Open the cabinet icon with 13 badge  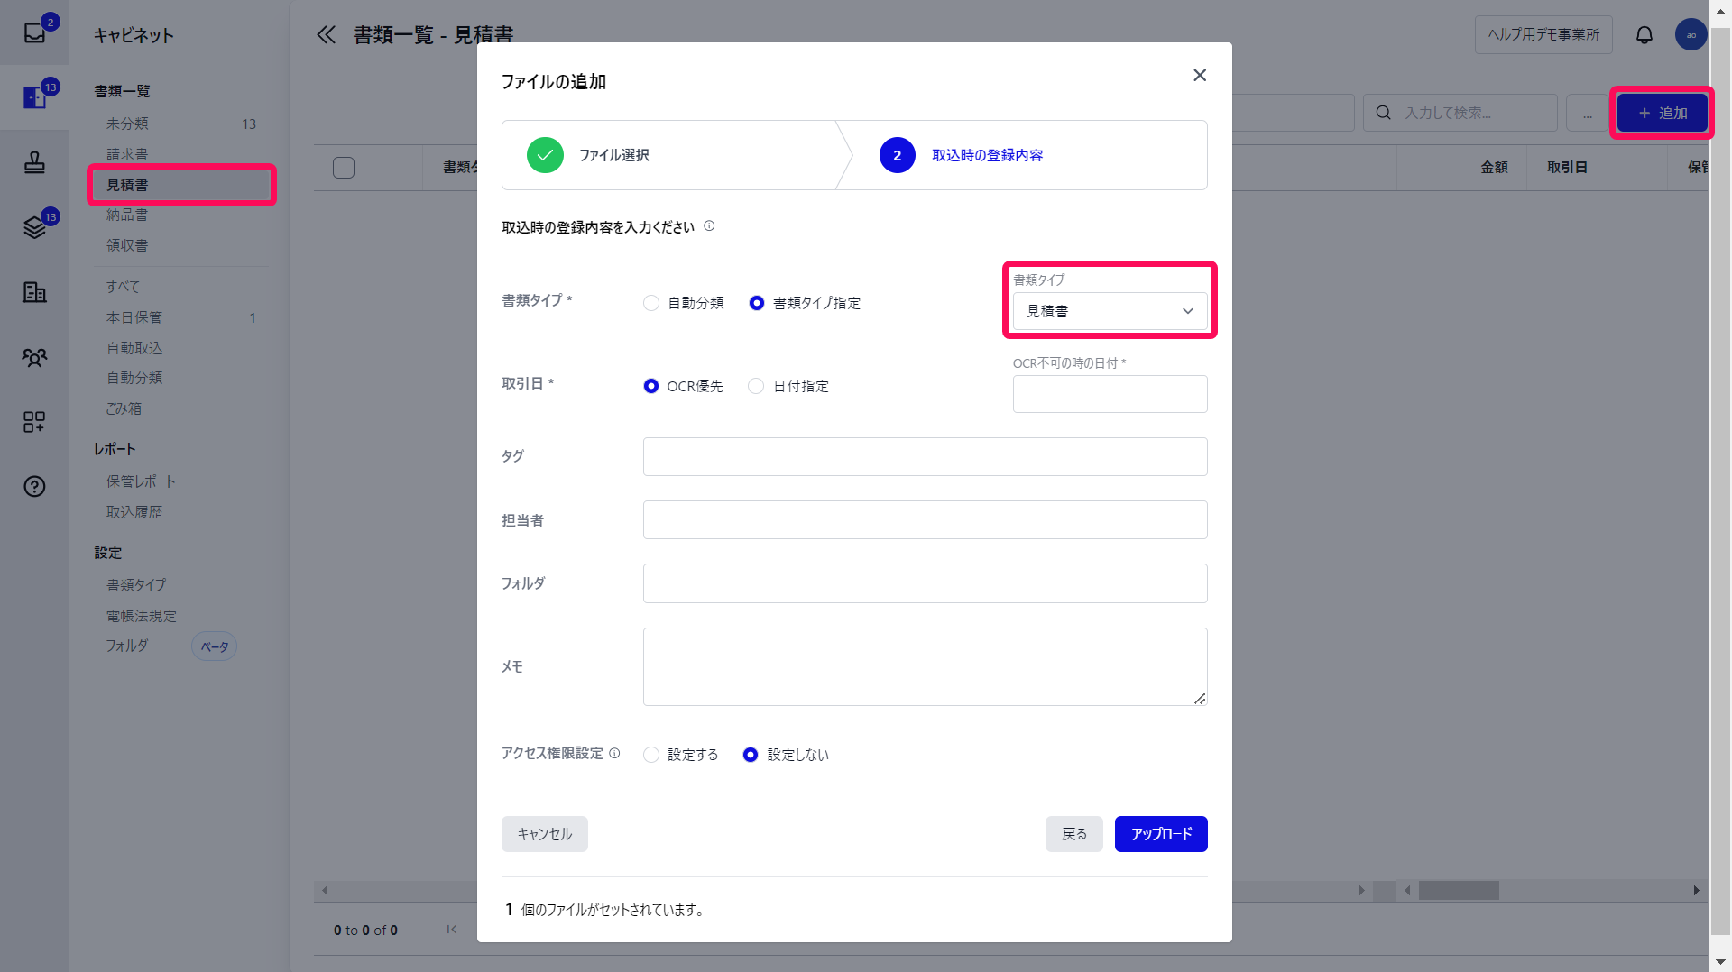34,96
